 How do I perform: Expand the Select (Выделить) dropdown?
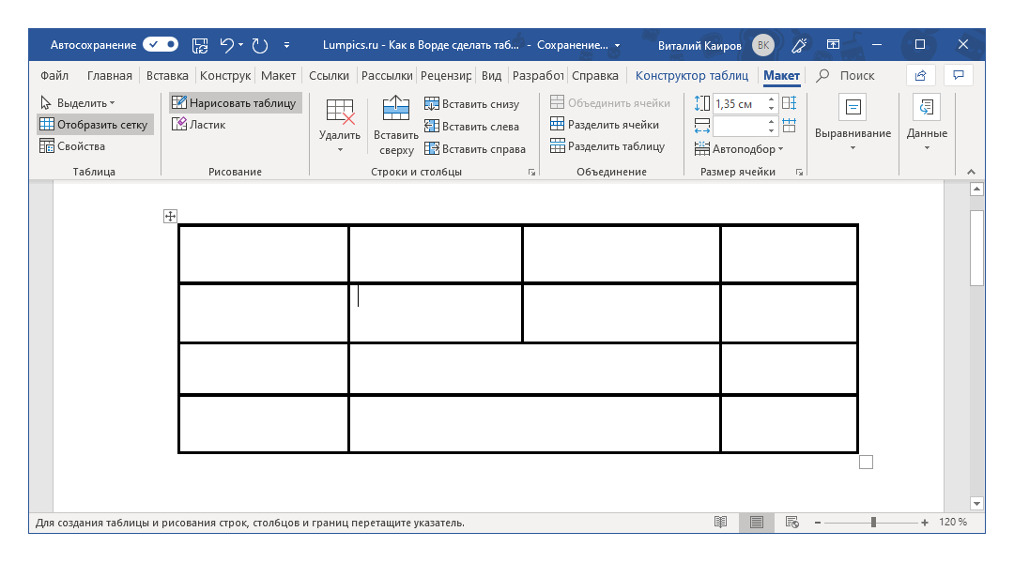tap(77, 103)
